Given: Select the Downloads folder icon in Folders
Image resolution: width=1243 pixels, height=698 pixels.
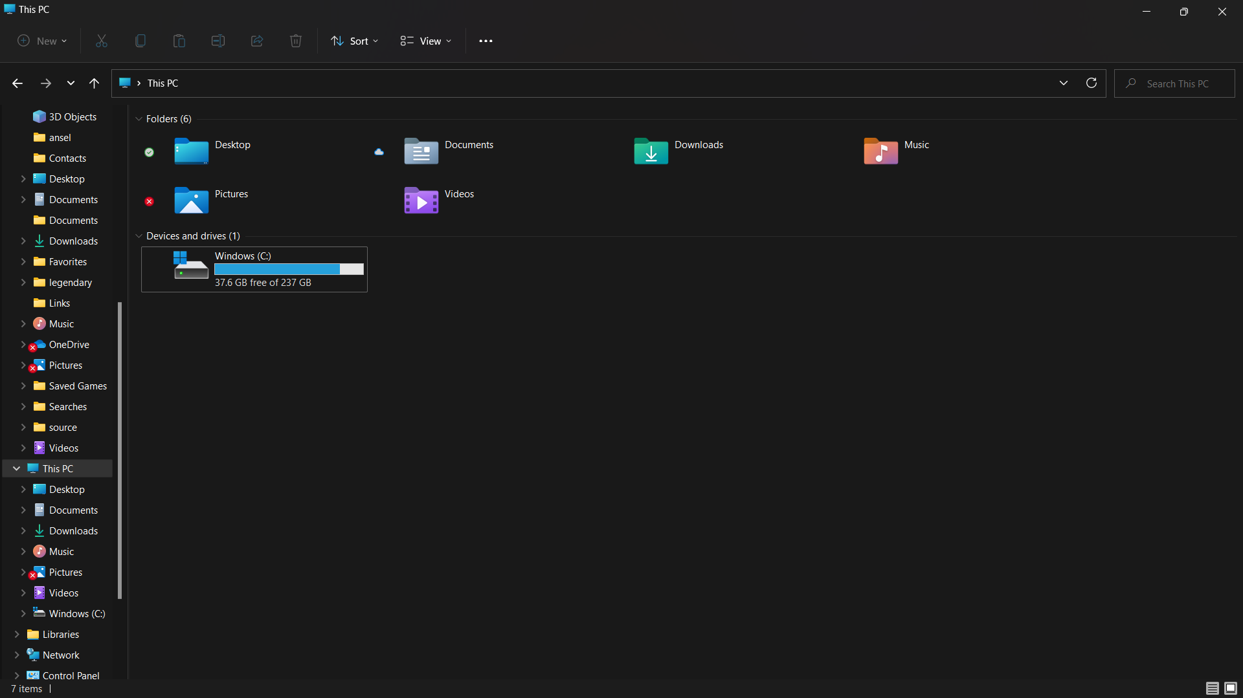Looking at the screenshot, I should click(x=651, y=152).
